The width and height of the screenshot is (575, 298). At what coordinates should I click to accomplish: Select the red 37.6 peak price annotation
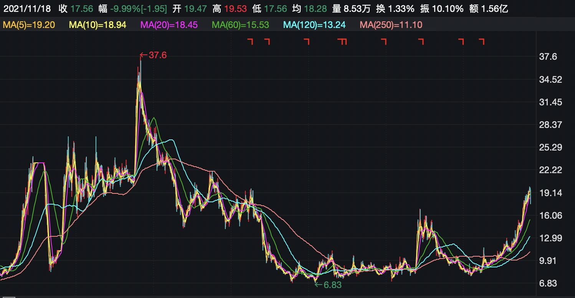(154, 55)
